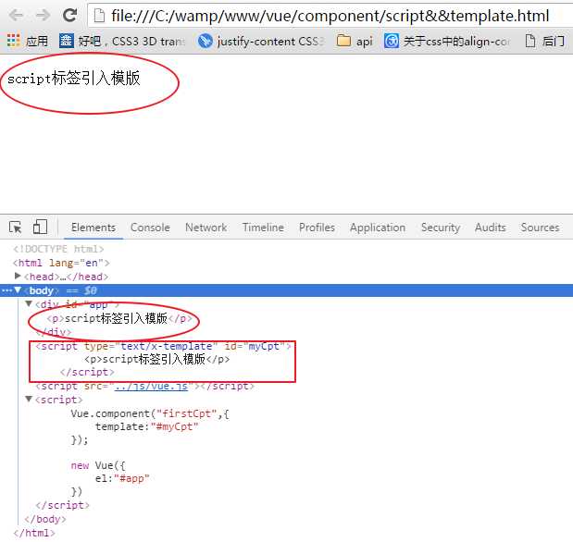Click the browser back arrow

[x=16, y=16]
